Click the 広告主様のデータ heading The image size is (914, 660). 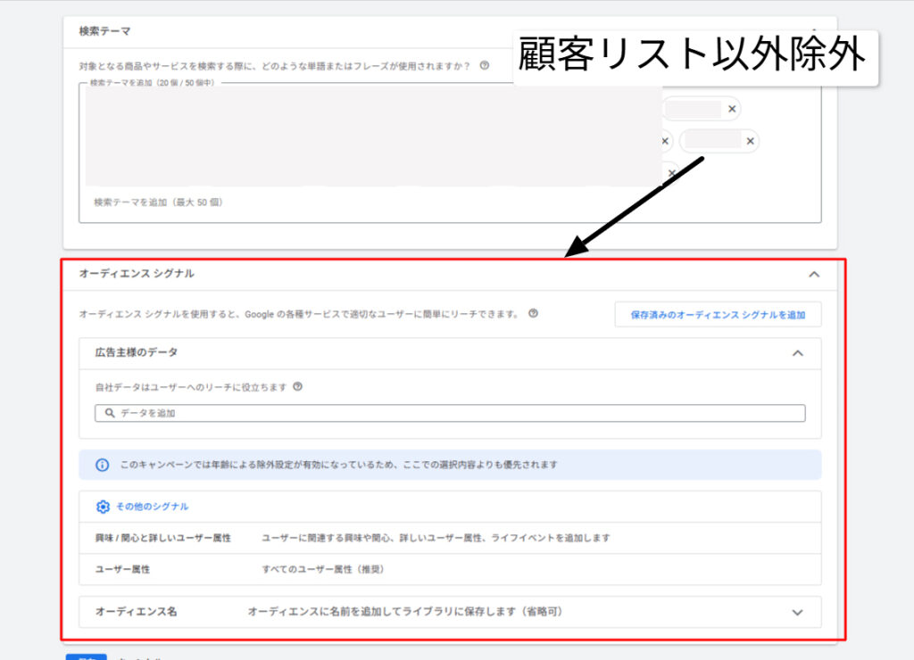tap(137, 352)
